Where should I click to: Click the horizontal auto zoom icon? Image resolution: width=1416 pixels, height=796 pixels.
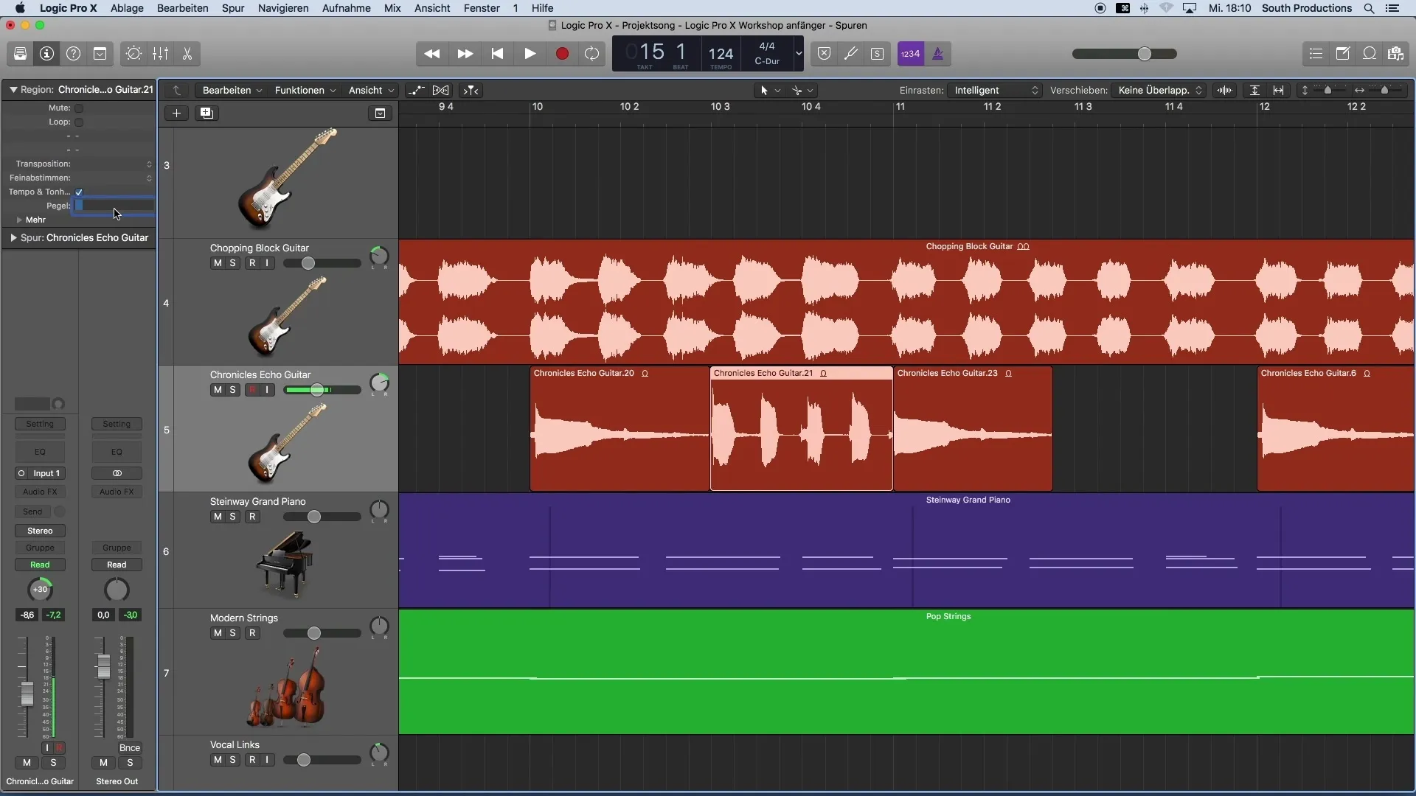(x=1279, y=90)
